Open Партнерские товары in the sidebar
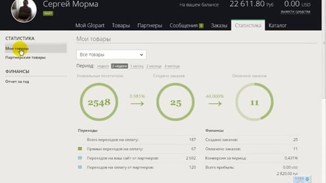Image resolution: width=326 pixels, height=183 pixels. pyautogui.click(x=25, y=57)
